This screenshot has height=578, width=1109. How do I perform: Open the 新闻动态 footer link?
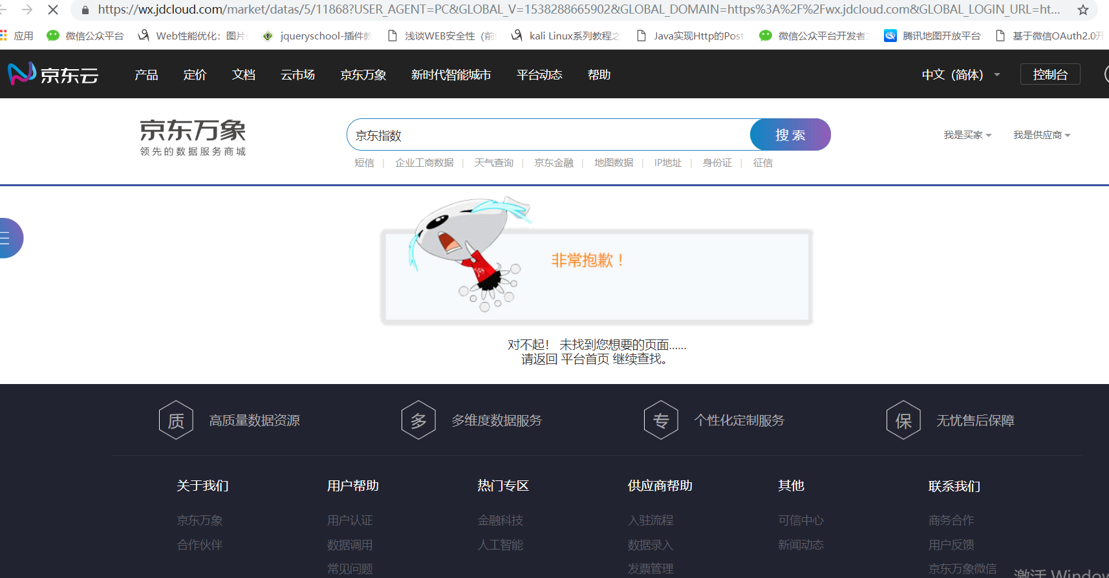801,544
